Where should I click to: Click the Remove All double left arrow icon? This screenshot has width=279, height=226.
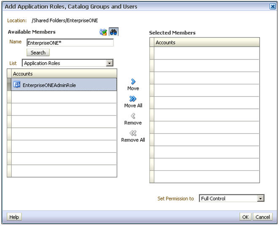[133, 133]
